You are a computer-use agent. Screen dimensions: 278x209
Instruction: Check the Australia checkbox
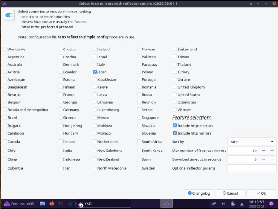5,64
